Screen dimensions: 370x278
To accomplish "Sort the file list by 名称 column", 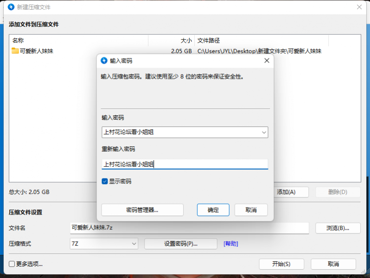I will click(79, 40).
